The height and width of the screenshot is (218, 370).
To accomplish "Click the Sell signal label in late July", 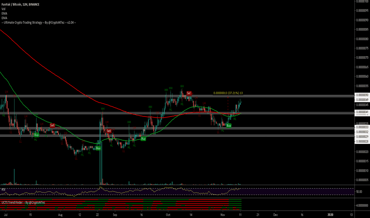I will [x=52, y=125].
